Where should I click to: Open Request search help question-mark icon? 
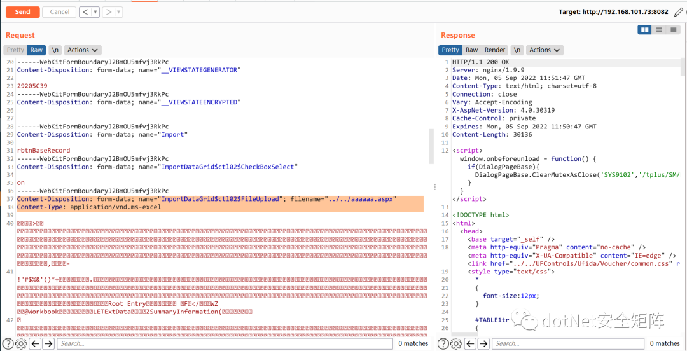(9, 343)
